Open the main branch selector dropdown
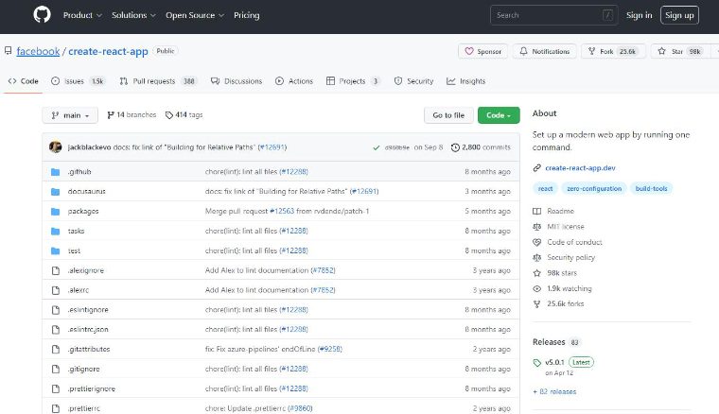This screenshot has width=719, height=414. 70,115
